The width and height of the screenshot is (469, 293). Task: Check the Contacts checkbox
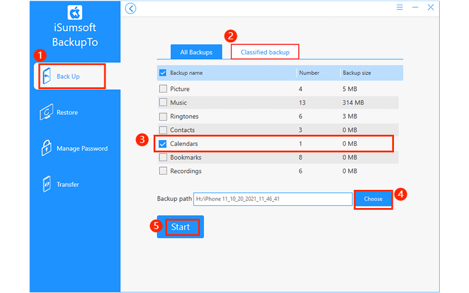pos(163,130)
